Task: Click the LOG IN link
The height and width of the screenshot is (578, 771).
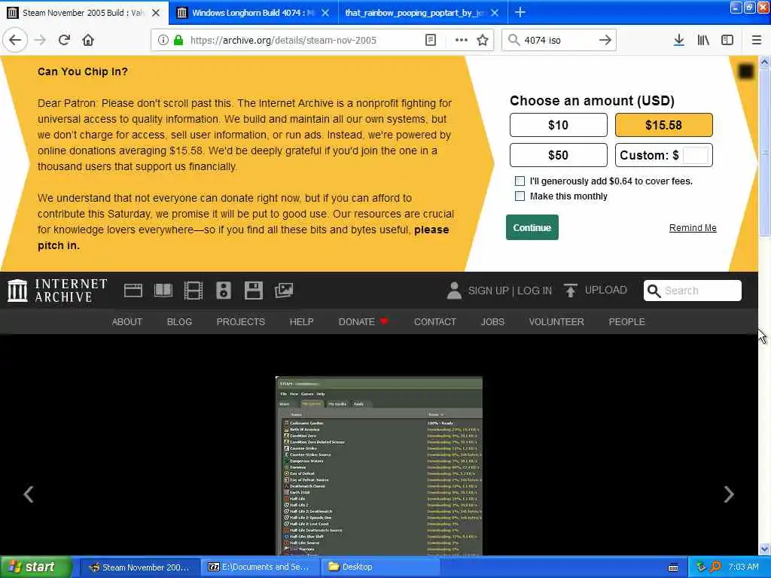Action: pyautogui.click(x=535, y=291)
